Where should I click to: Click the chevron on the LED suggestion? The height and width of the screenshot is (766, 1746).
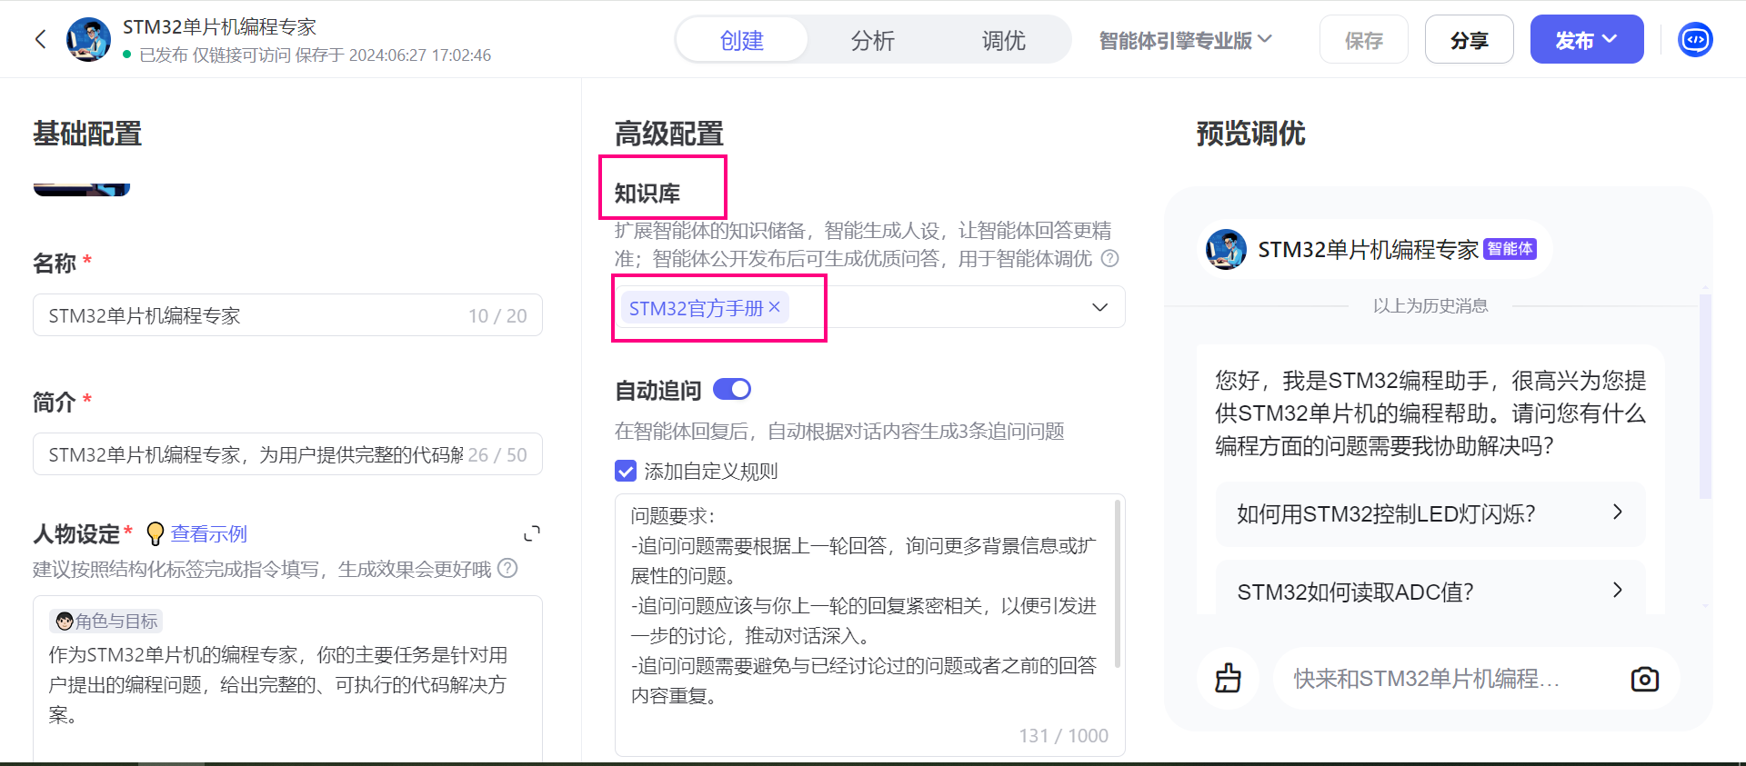coord(1618,512)
